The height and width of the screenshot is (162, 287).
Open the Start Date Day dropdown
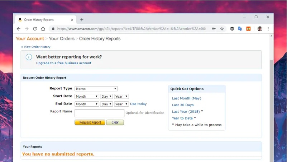pyautogui.click(x=106, y=97)
